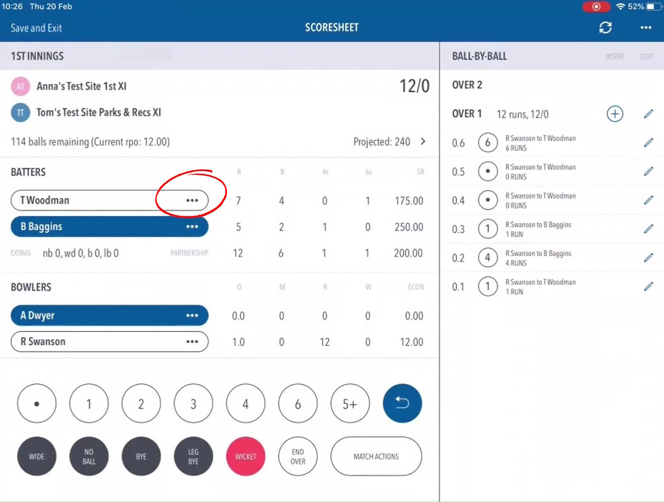Viewport: 664px width, 502px height.
Task: Edit ball 0.6 entry
Action: pyautogui.click(x=649, y=143)
